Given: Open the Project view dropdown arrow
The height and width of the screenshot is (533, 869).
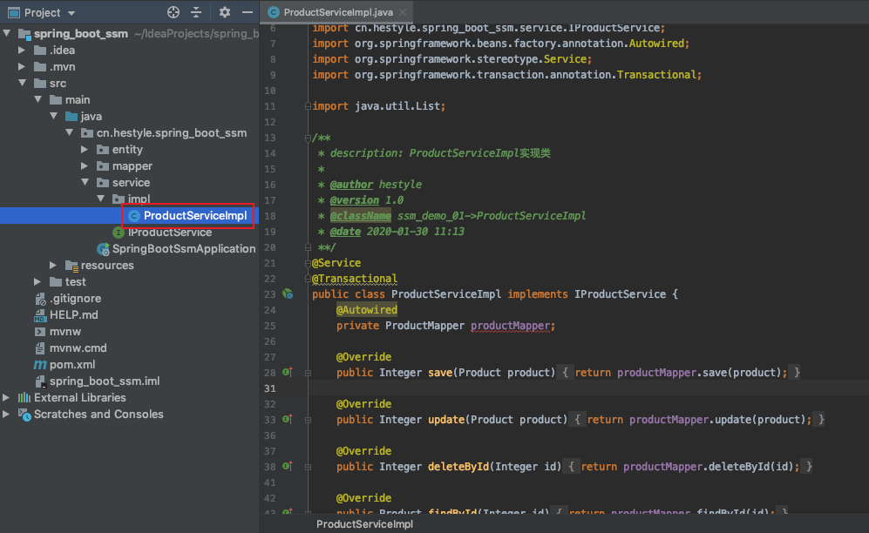Looking at the screenshot, I should click(x=71, y=13).
